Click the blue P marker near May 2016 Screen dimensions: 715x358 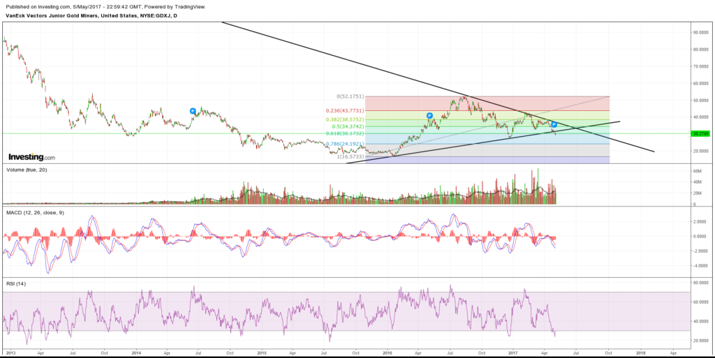tap(429, 116)
